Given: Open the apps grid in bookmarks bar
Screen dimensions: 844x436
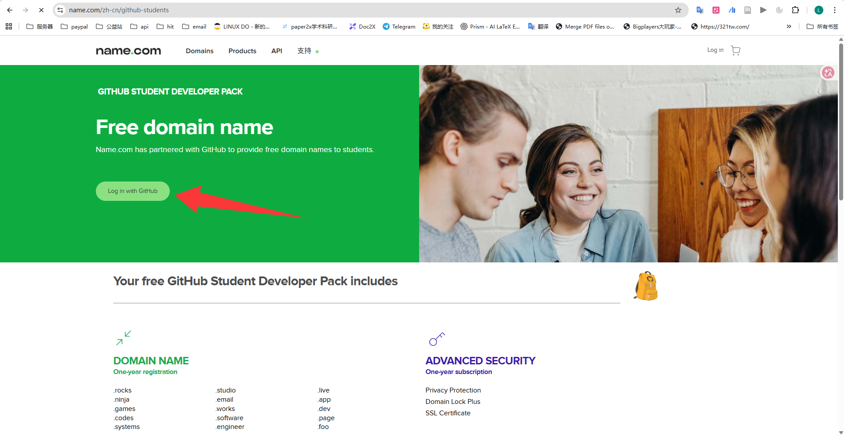Looking at the screenshot, I should pyautogui.click(x=9, y=26).
